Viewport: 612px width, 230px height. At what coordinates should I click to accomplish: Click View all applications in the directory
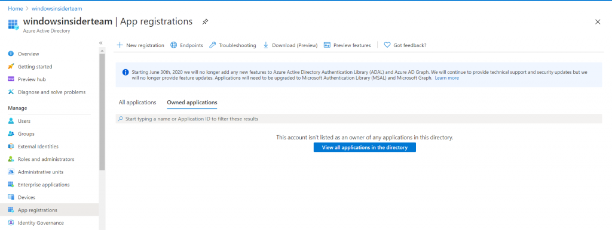(365, 148)
